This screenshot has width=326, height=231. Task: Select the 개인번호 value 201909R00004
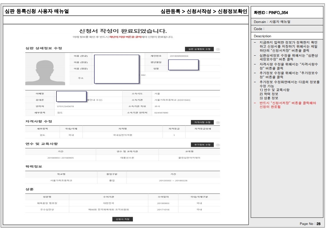(x=179, y=56)
